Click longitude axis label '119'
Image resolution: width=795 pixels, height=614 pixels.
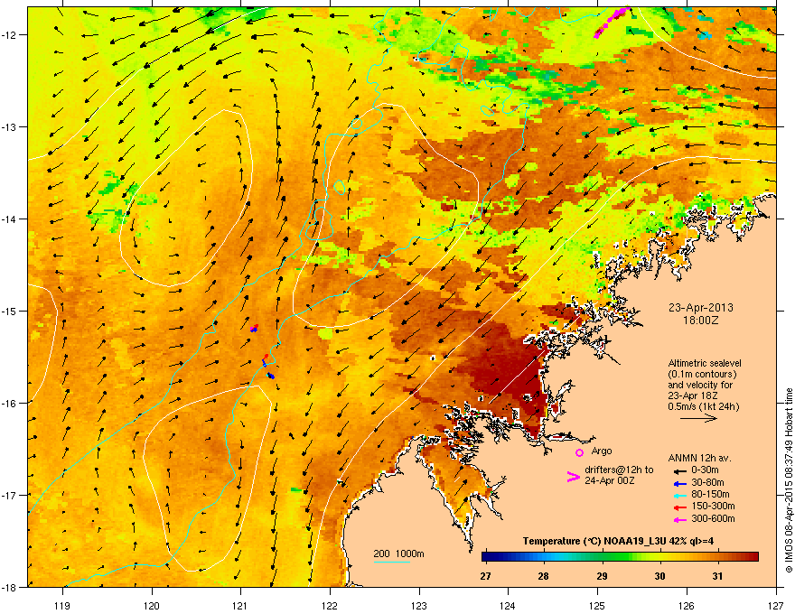pyautogui.click(x=62, y=605)
